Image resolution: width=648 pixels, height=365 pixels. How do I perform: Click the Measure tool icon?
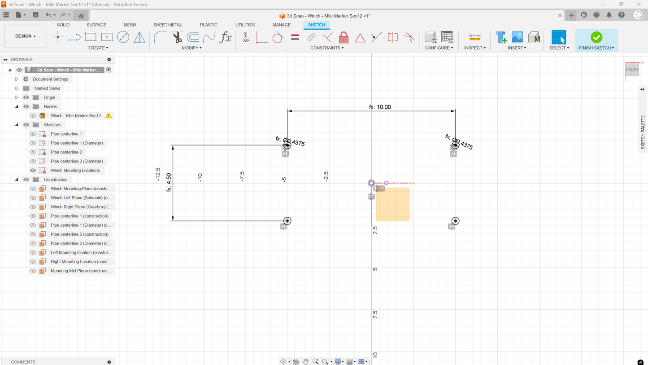[474, 38]
